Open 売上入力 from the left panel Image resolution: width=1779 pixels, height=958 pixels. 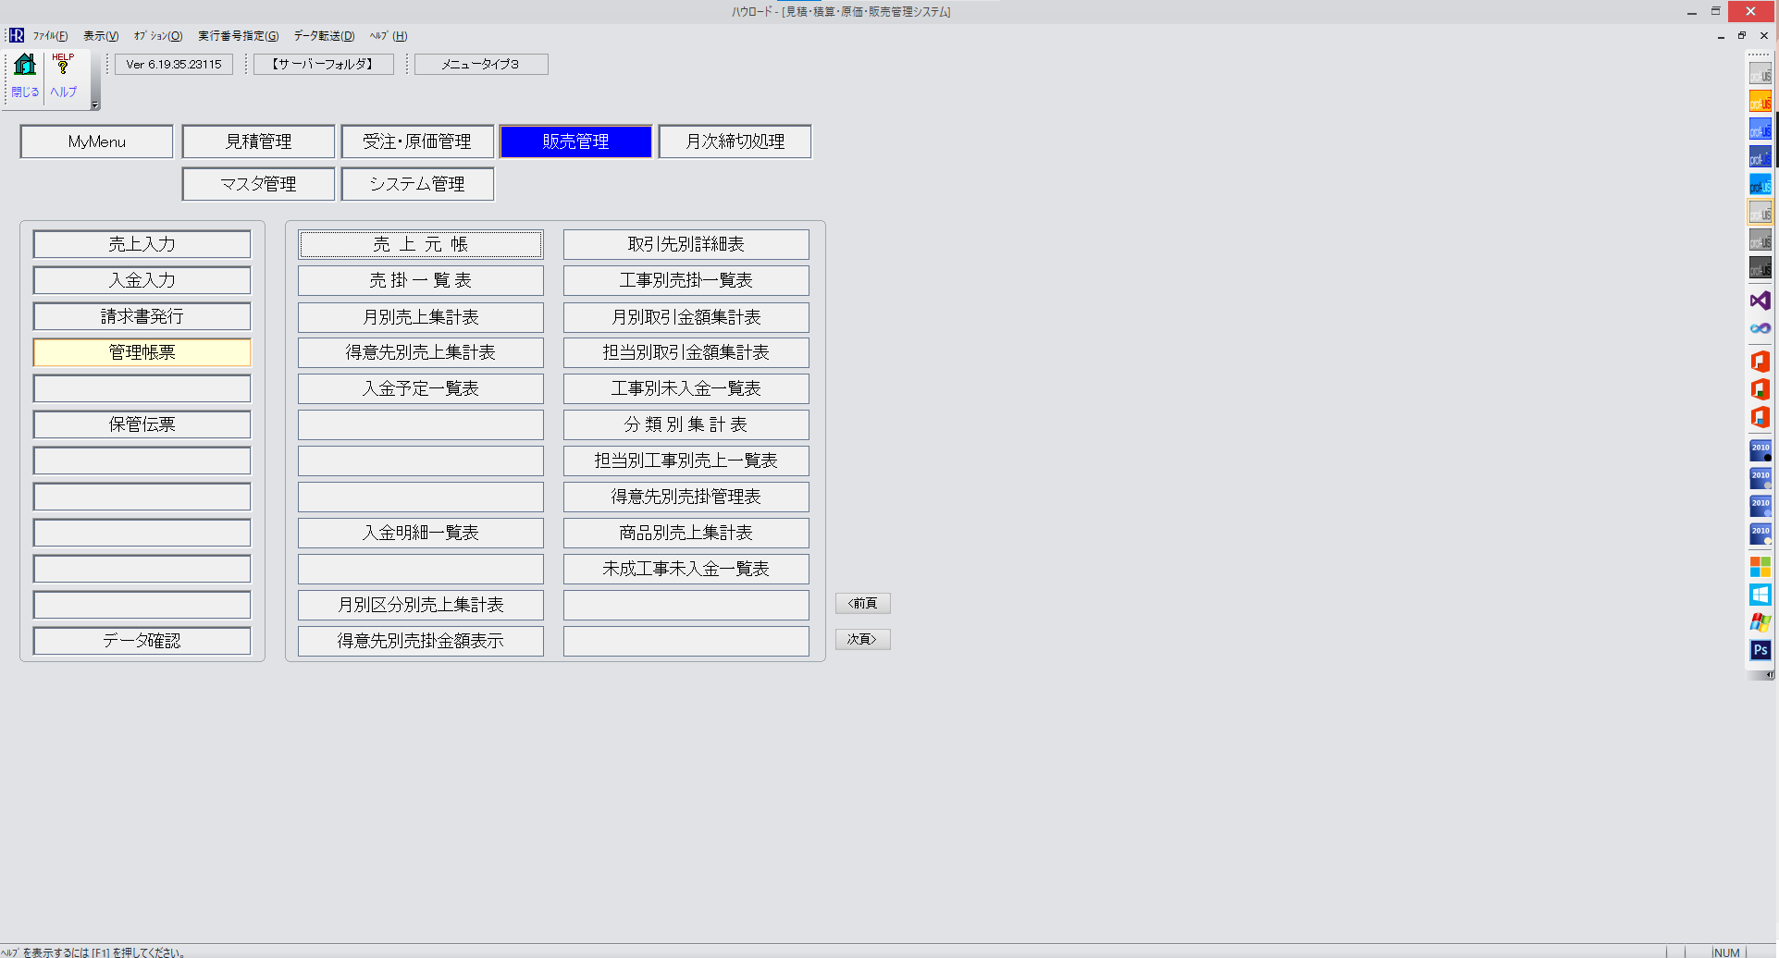pyautogui.click(x=142, y=244)
